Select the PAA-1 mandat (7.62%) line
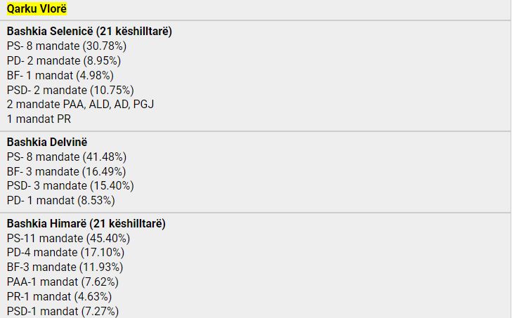 pyautogui.click(x=63, y=282)
